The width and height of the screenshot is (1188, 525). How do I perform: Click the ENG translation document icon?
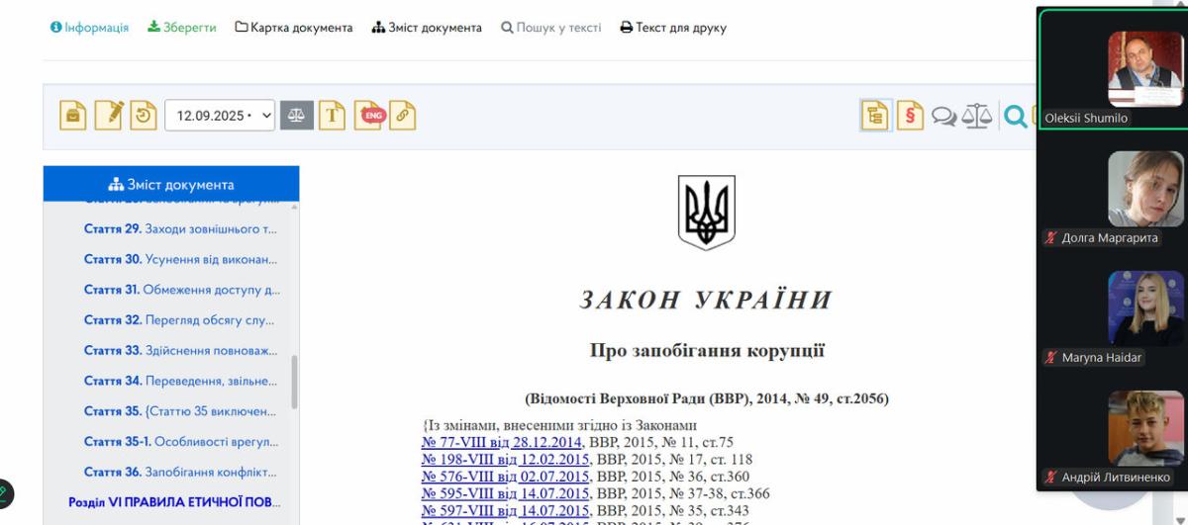pyautogui.click(x=370, y=116)
